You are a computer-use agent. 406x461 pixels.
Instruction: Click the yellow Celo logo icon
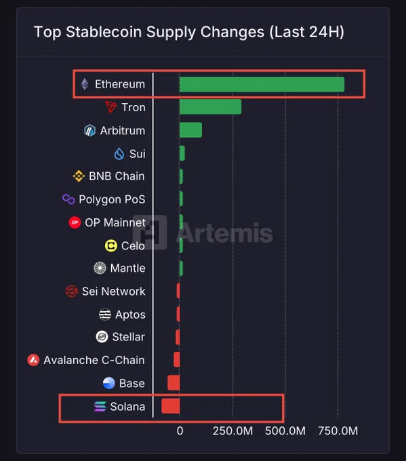(x=111, y=245)
